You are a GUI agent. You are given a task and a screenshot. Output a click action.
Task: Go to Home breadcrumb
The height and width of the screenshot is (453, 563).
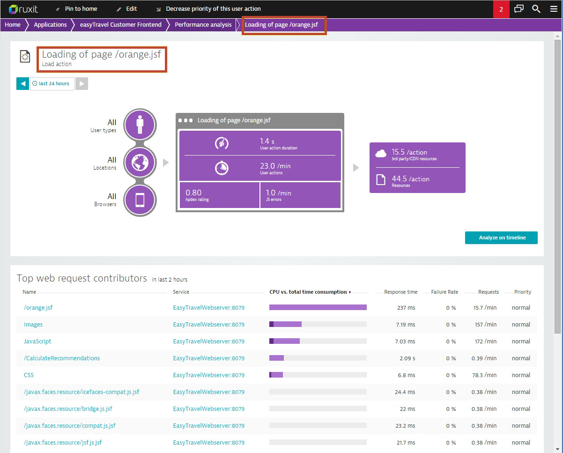pos(13,25)
